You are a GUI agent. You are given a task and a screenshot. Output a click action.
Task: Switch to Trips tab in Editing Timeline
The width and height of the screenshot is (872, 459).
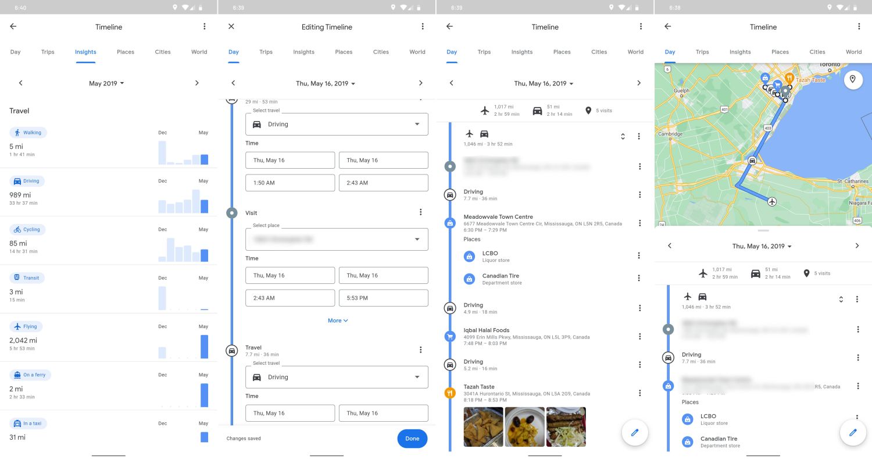coord(266,52)
